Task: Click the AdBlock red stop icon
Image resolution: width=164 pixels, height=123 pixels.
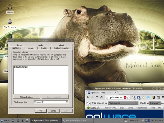Action: point(125,97)
